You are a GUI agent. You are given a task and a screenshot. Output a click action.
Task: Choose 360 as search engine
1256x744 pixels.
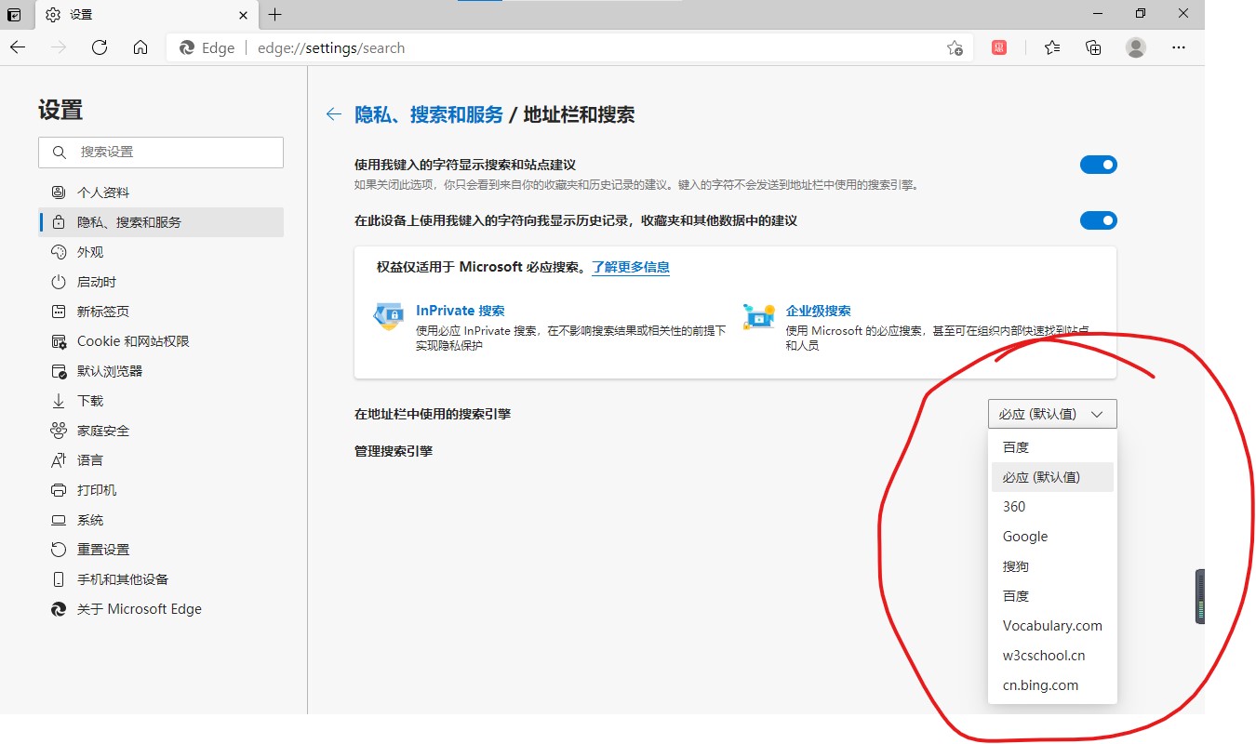coord(1052,507)
